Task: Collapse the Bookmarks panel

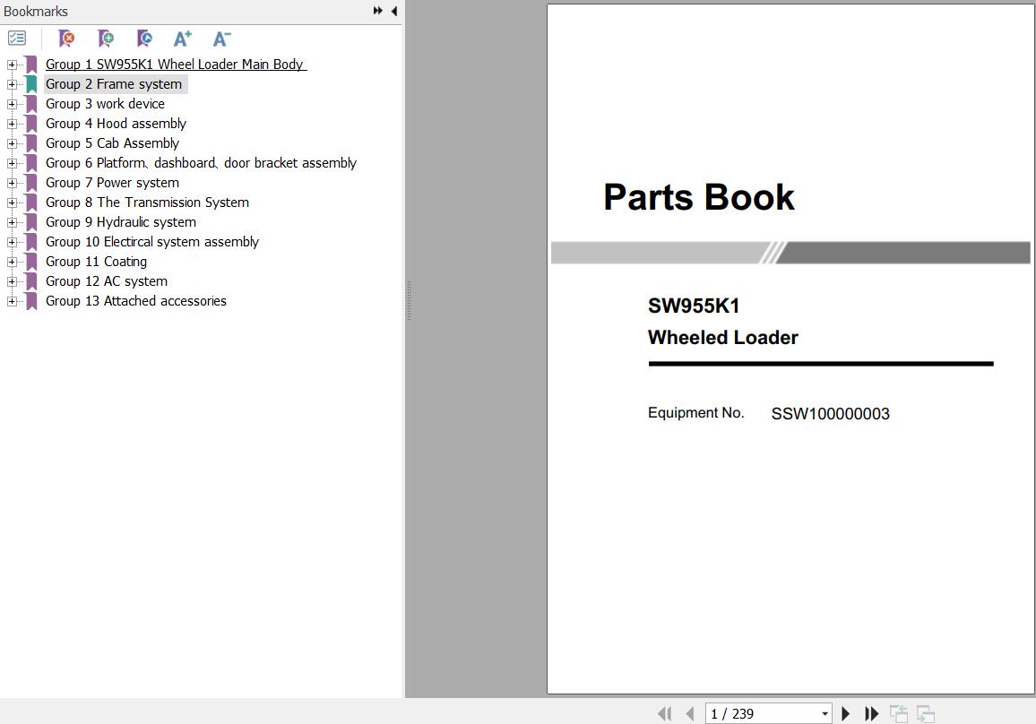Action: click(394, 11)
